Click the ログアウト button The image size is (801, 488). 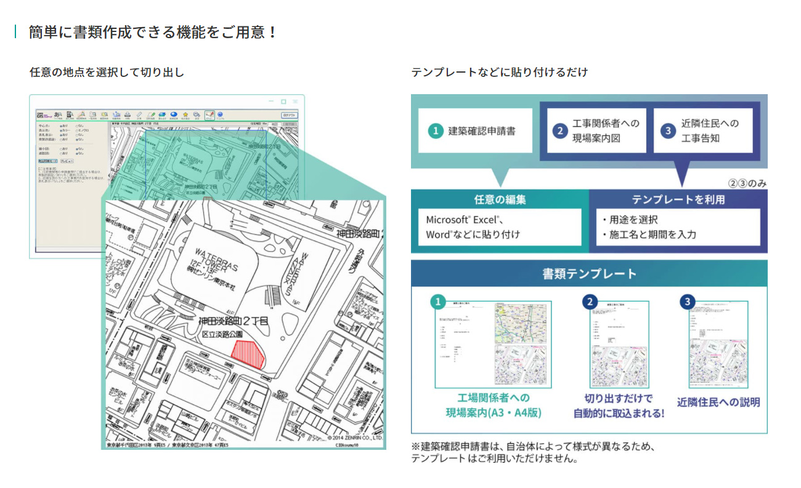(x=289, y=115)
